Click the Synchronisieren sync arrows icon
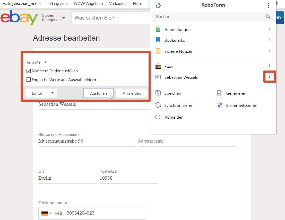The width and height of the screenshot is (285, 220). click(158, 105)
